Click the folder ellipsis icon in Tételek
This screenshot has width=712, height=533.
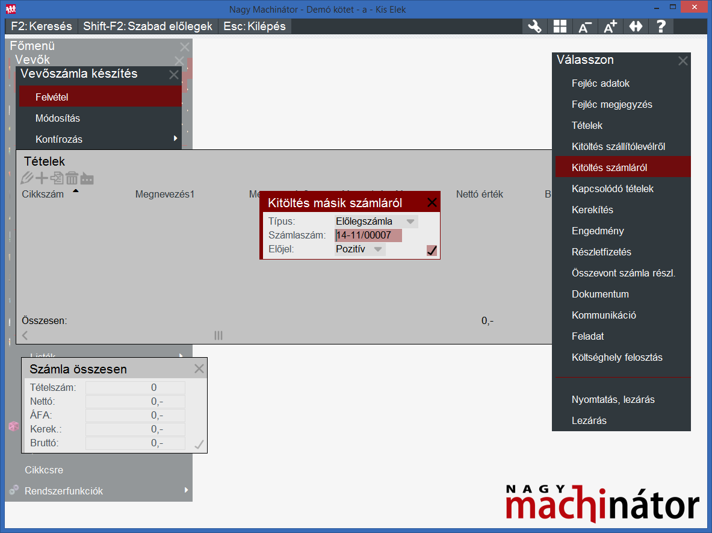tap(87, 179)
